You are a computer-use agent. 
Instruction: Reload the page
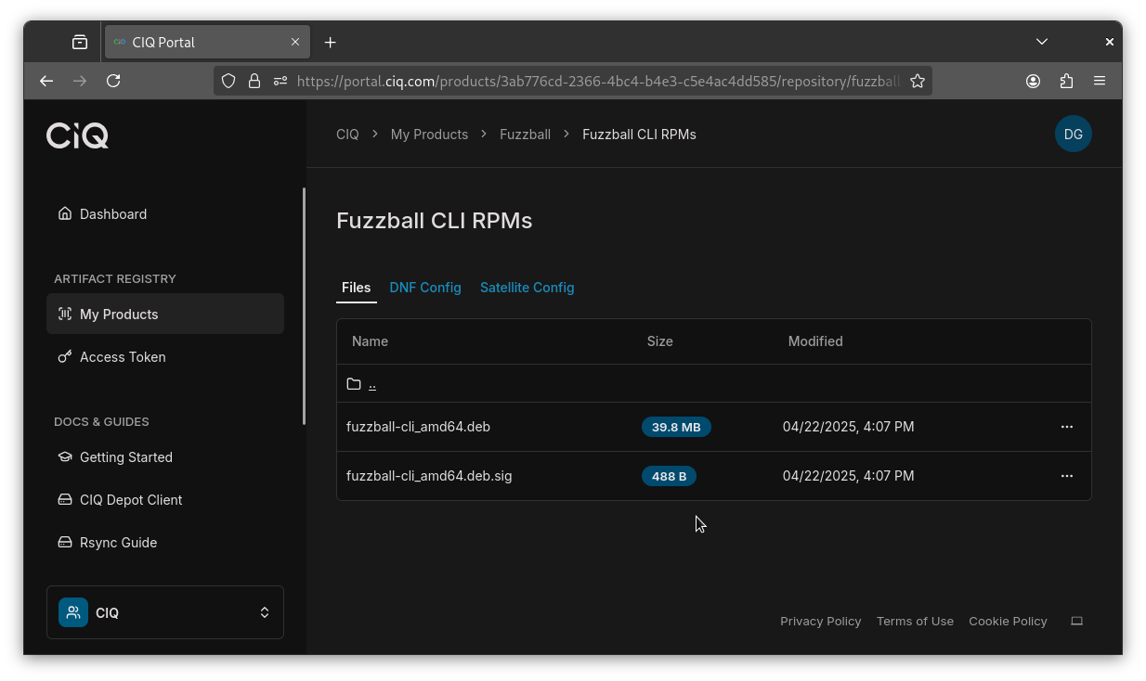point(113,81)
